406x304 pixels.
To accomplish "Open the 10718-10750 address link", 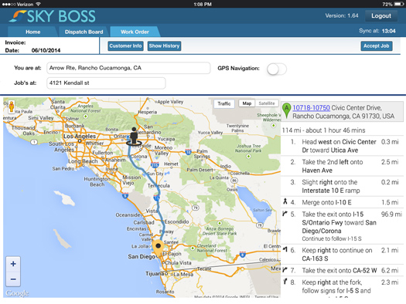I will point(311,108).
